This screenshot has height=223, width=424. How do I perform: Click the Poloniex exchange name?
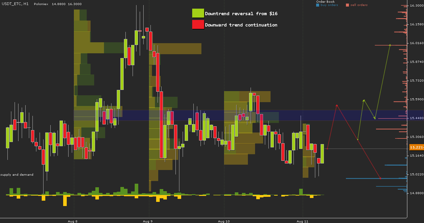41,4
